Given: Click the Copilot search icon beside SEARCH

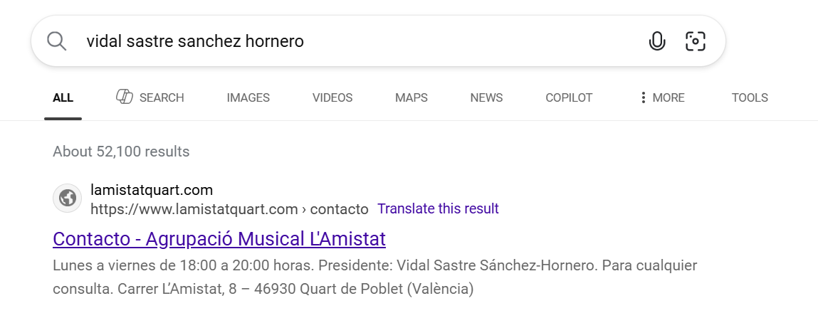Looking at the screenshot, I should point(124,97).
